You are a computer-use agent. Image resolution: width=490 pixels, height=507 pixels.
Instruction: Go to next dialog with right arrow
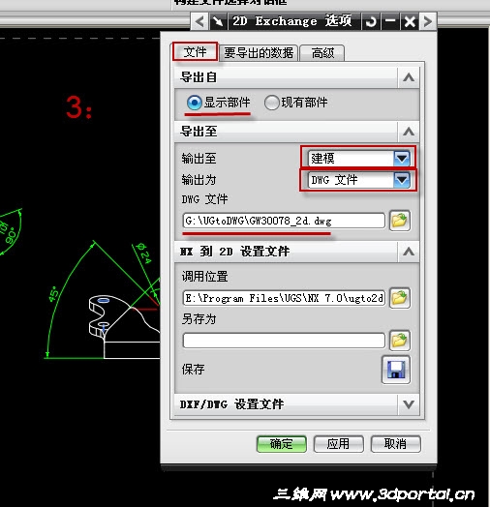(x=427, y=21)
